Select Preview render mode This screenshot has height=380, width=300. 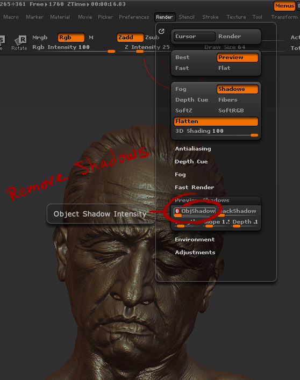[238, 58]
